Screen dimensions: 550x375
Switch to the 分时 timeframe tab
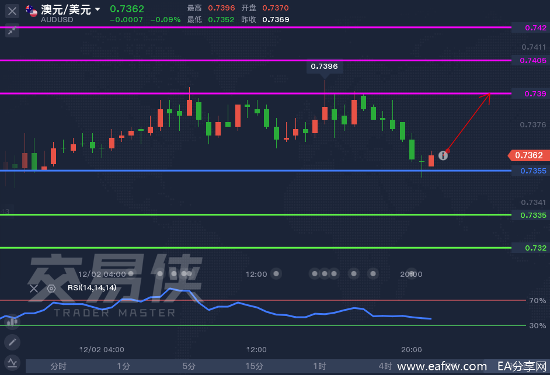pyautogui.click(x=58, y=366)
